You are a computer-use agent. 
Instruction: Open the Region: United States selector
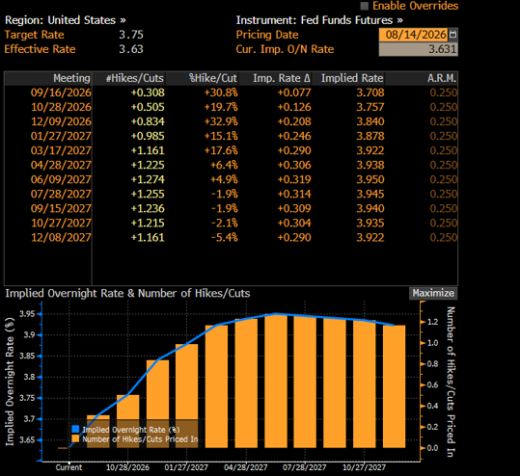66,20
